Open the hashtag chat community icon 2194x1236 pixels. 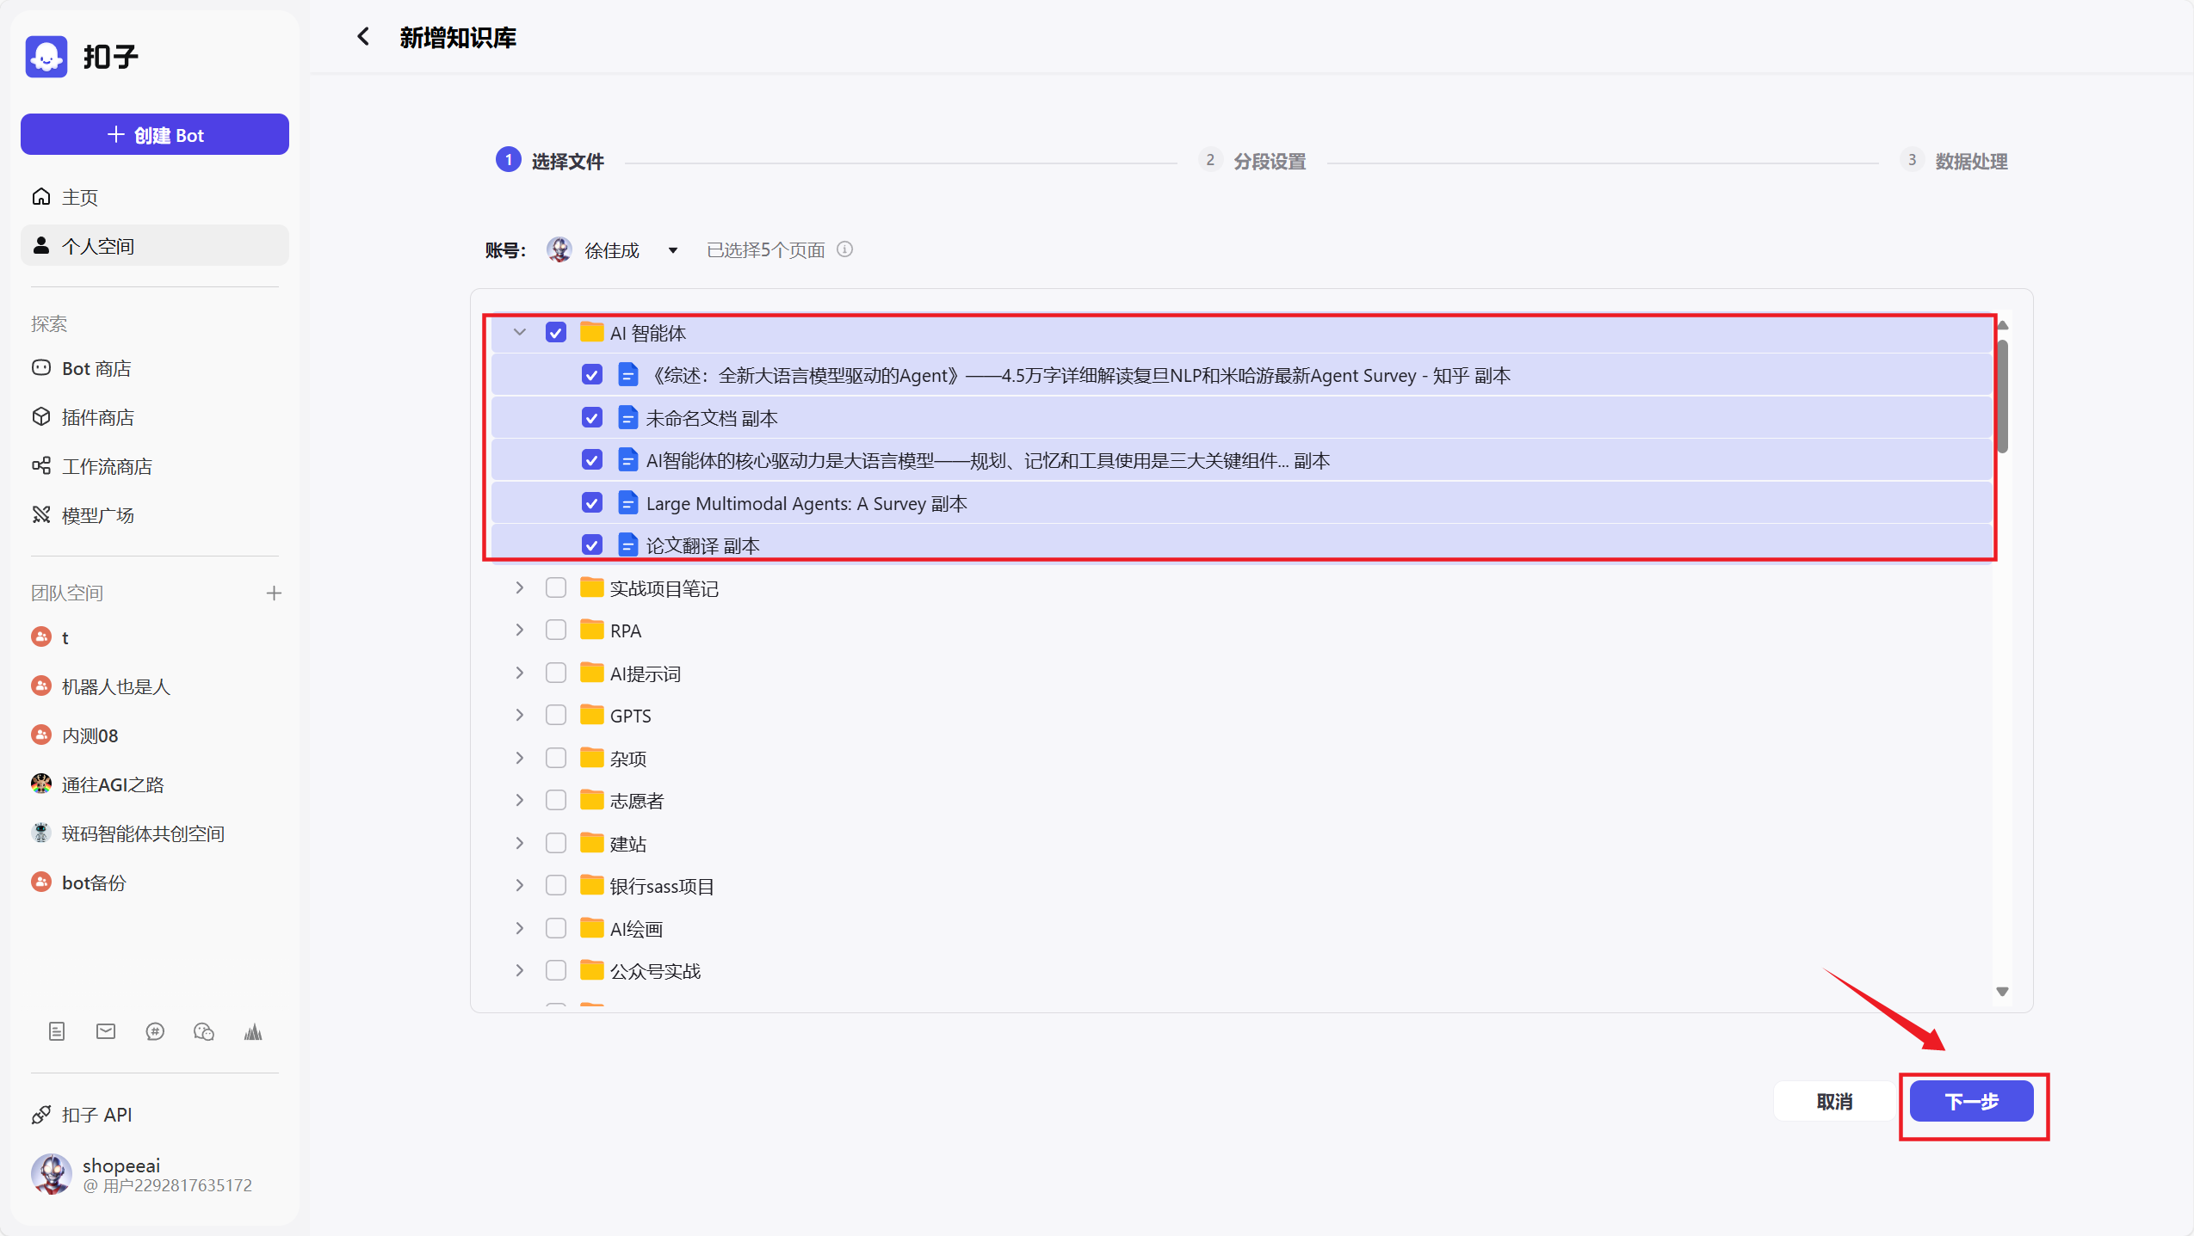[x=155, y=1031]
